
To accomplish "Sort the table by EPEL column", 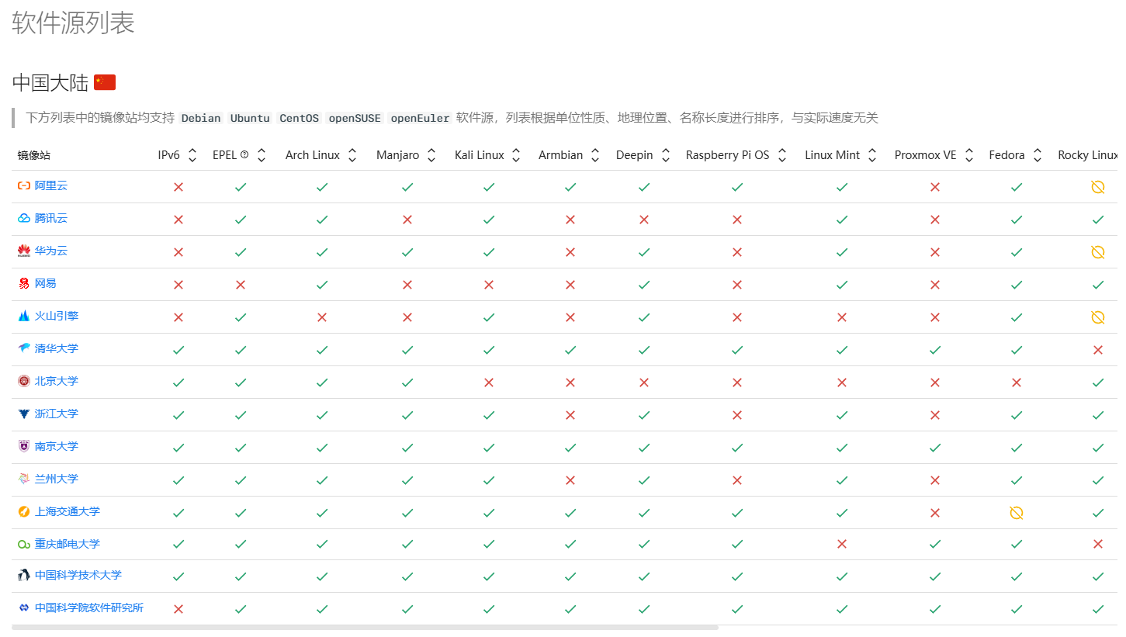I will (262, 155).
